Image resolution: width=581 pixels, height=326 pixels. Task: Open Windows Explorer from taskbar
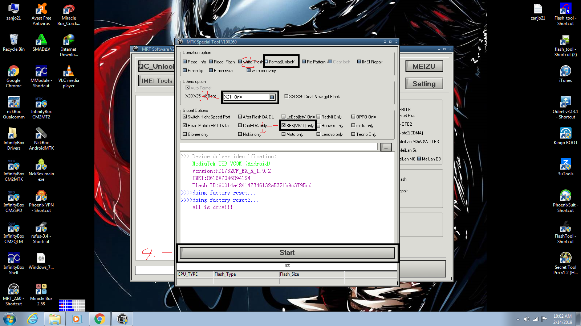pos(55,319)
